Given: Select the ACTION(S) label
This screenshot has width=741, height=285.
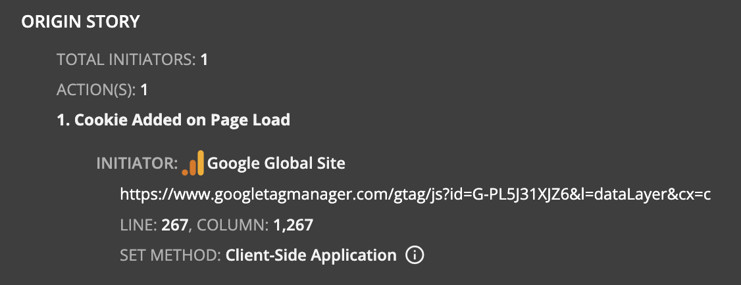Looking at the screenshot, I should click(x=96, y=91).
